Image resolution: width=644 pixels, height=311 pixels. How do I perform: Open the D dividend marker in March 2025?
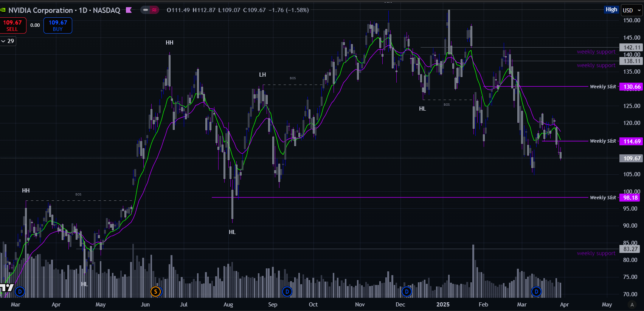pos(536,291)
